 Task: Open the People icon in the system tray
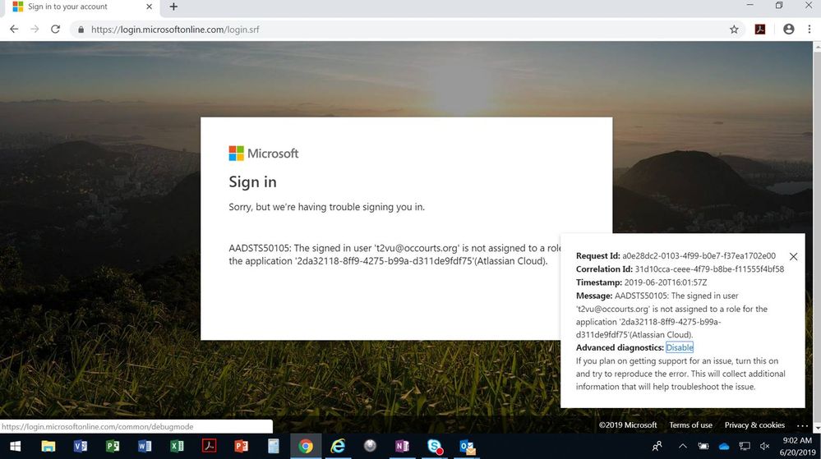pyautogui.click(x=657, y=446)
